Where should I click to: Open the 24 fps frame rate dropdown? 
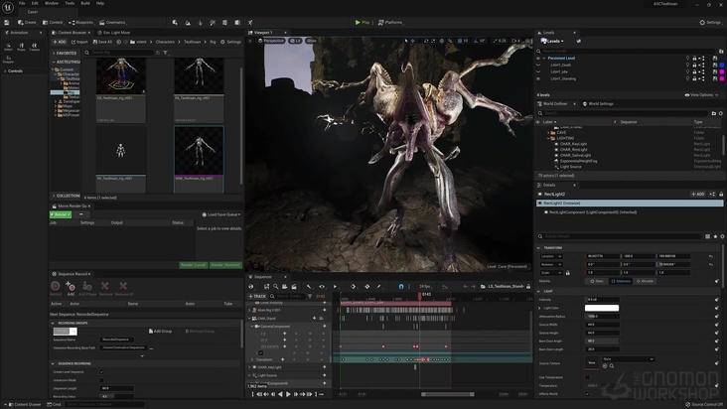[x=425, y=287]
